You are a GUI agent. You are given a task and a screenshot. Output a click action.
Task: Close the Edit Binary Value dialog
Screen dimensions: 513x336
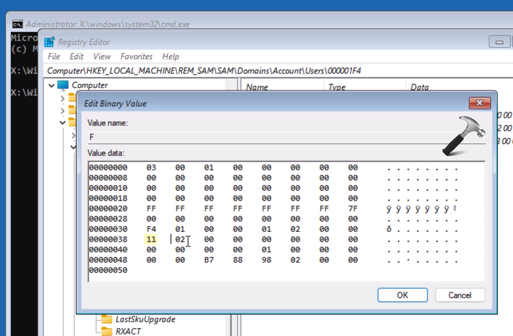479,103
